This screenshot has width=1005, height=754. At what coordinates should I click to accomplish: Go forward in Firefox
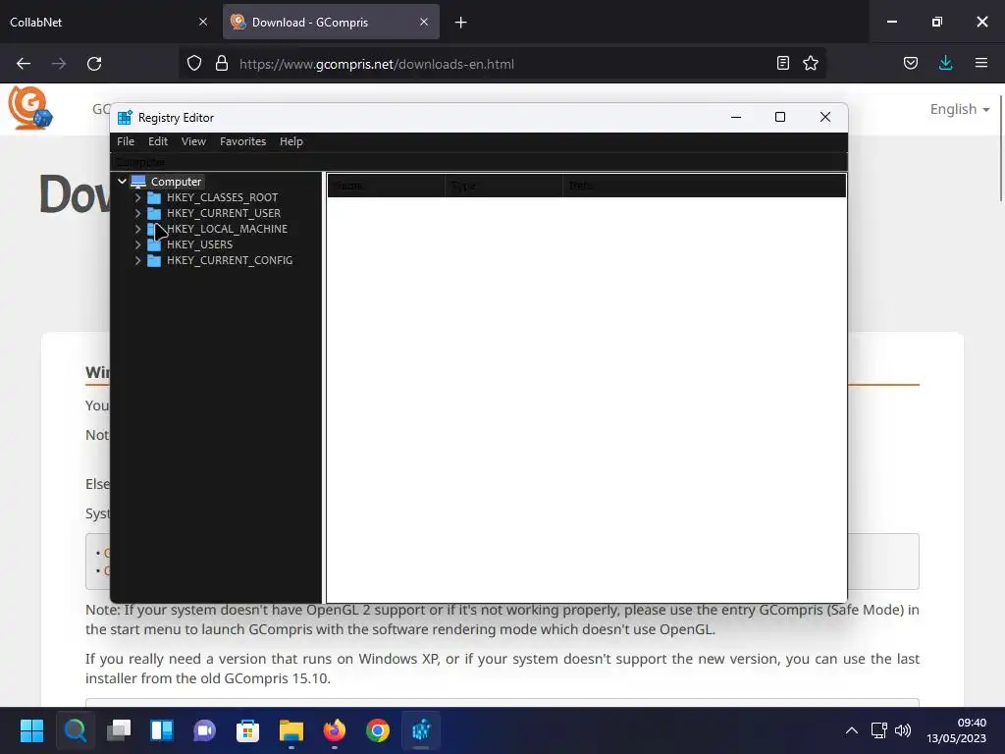point(59,64)
